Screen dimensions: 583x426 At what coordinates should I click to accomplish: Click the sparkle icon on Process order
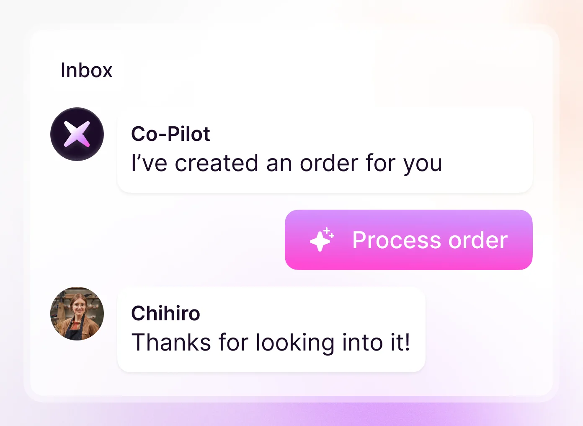[322, 240]
